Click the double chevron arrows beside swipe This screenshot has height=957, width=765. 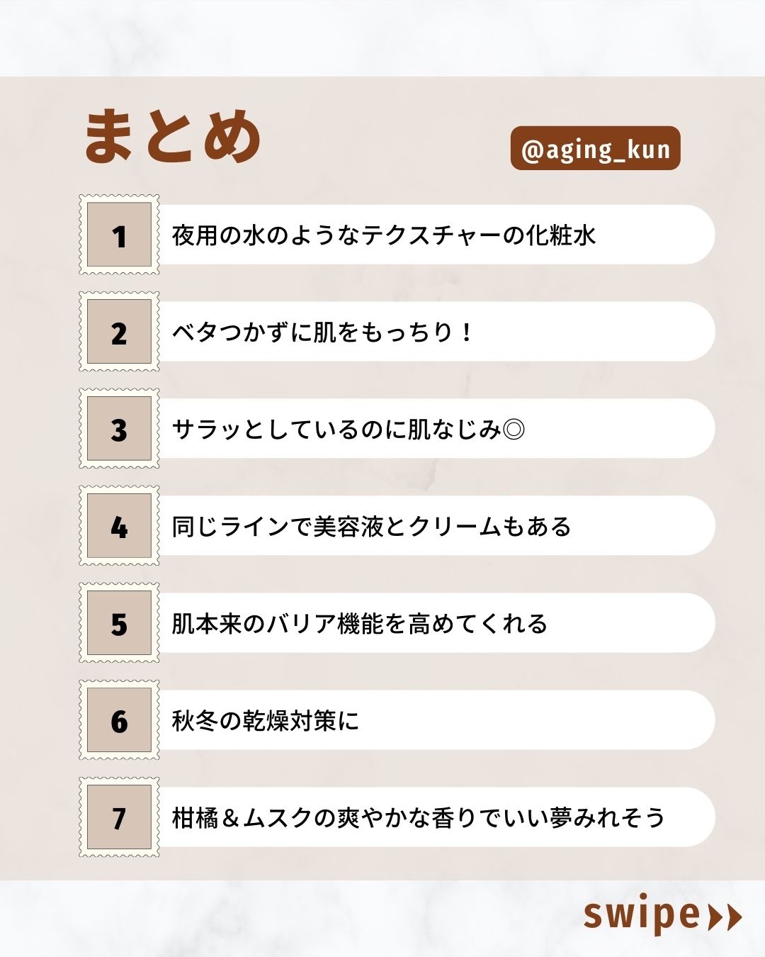tap(725, 917)
